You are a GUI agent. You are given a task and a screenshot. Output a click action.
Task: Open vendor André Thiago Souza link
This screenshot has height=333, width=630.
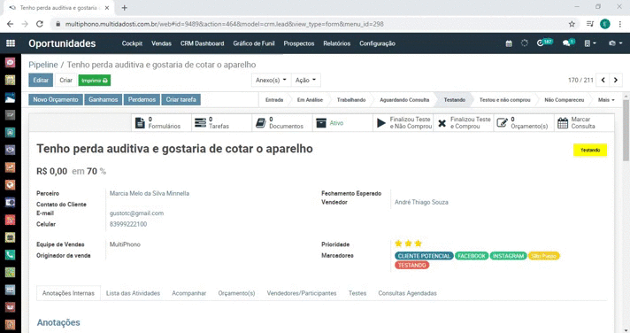421,202
